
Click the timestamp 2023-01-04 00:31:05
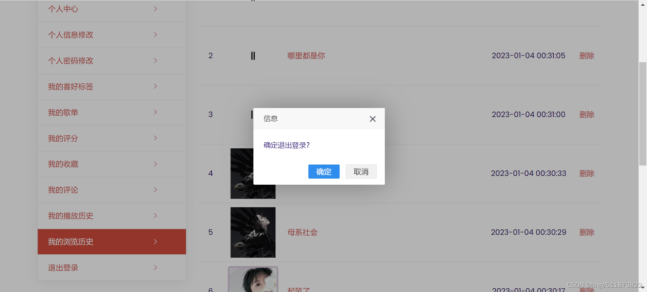click(528, 56)
